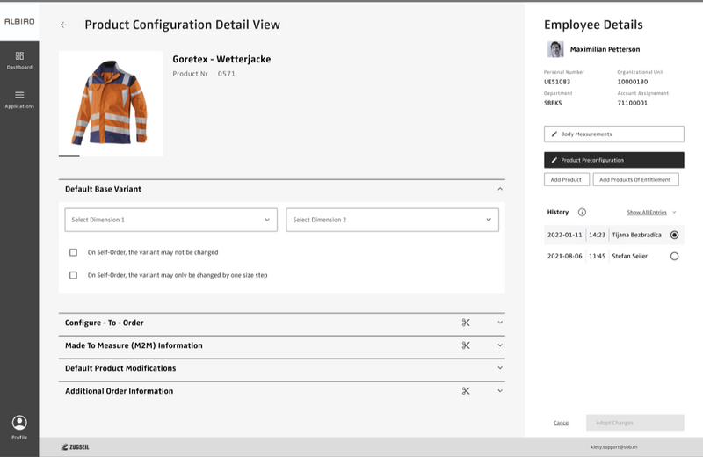Open the Profile icon

pyautogui.click(x=19, y=424)
